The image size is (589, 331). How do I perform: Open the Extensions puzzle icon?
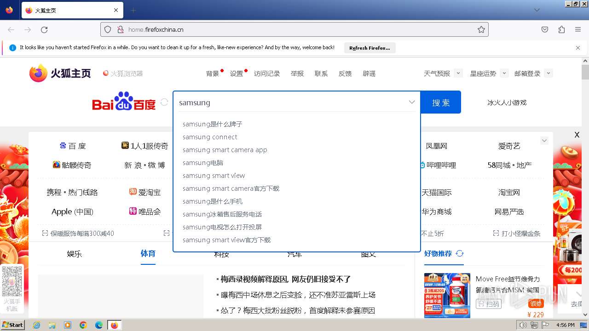561,29
